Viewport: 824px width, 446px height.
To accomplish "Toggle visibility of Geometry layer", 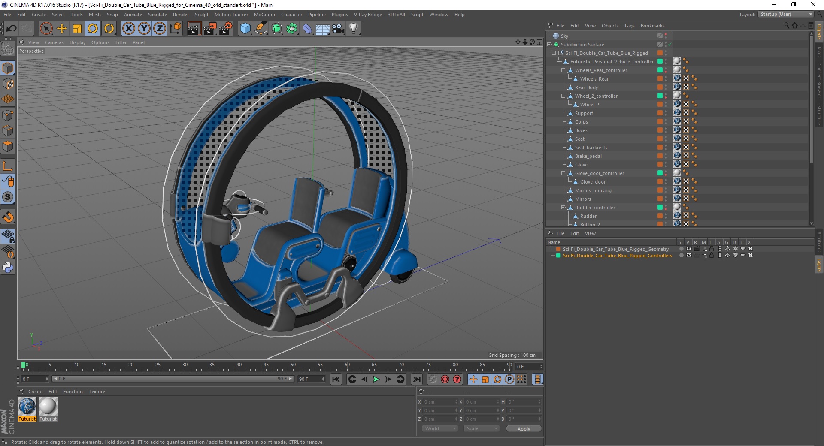I will (x=689, y=249).
